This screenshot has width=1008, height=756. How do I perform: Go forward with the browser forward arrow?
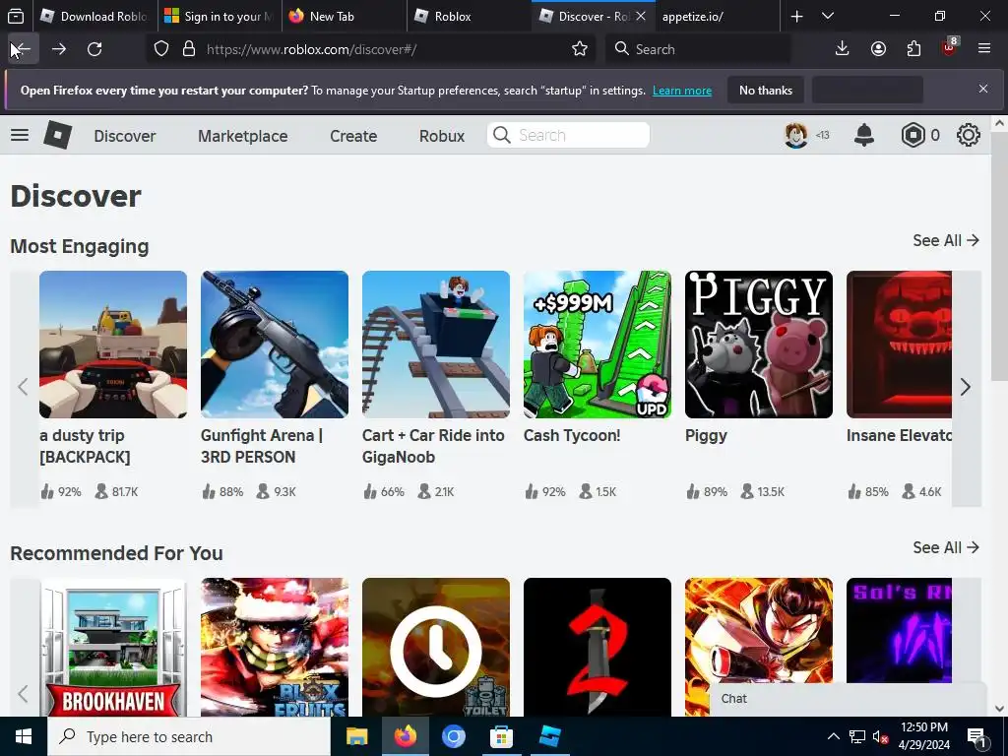click(x=58, y=49)
